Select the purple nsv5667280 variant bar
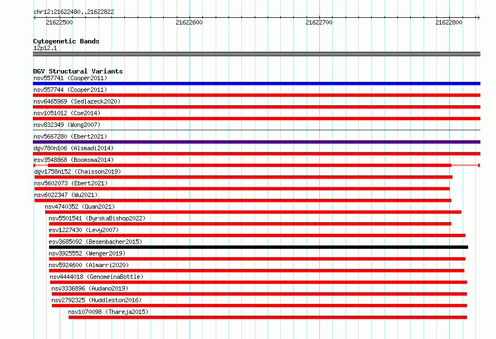The height and width of the screenshot is (339, 496). [x=256, y=142]
